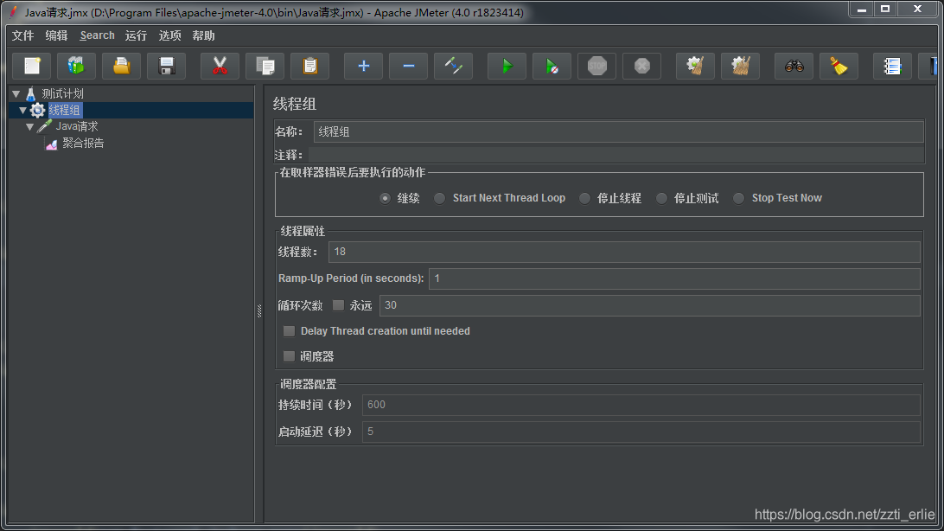The width and height of the screenshot is (944, 531).
Task: Enable the 调度器 scheduler checkbox
Action: pyautogui.click(x=289, y=356)
